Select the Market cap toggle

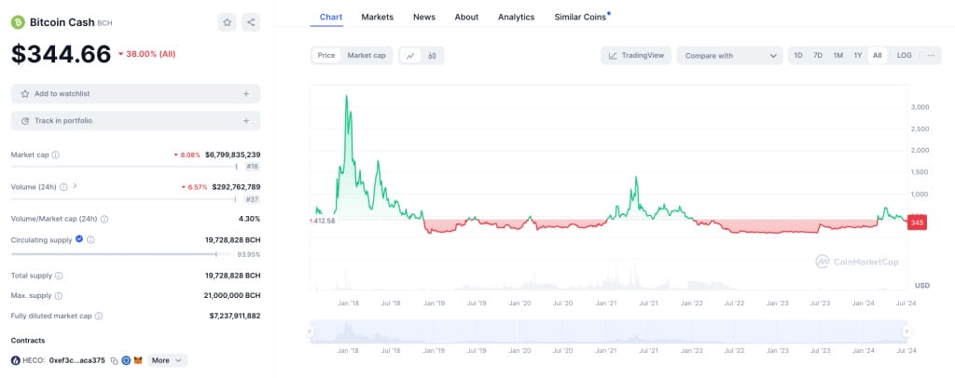(367, 55)
